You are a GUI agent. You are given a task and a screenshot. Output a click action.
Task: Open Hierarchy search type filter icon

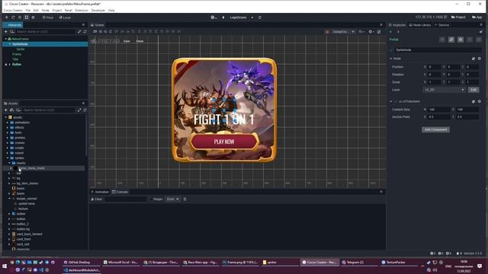pyautogui.click(x=12, y=32)
